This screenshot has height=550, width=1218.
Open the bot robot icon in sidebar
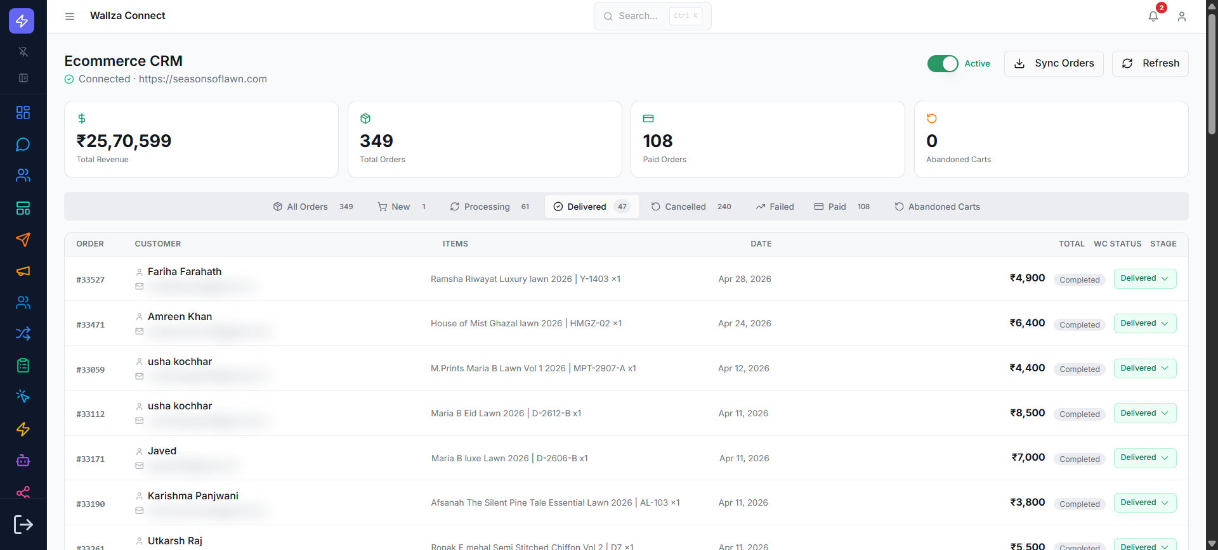(23, 461)
